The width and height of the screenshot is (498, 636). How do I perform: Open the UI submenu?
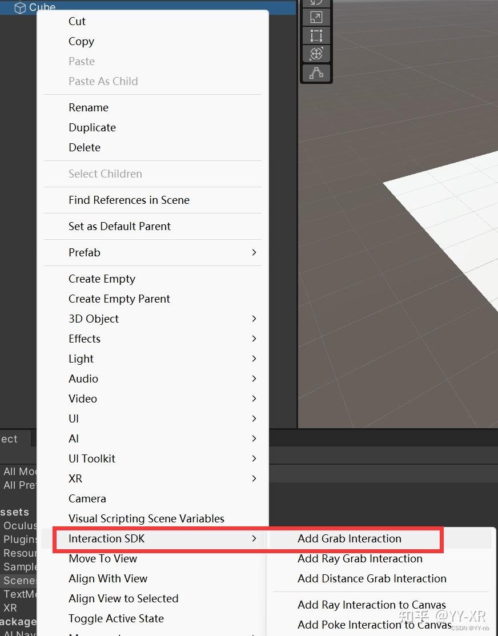[x=74, y=418]
